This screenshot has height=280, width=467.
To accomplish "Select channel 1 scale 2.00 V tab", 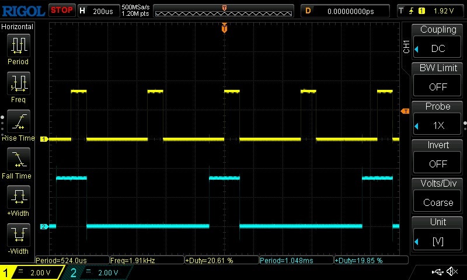I will tap(33, 272).
